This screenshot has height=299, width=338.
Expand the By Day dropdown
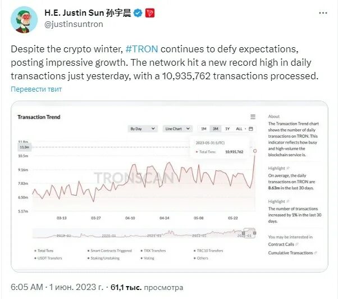pos(143,129)
